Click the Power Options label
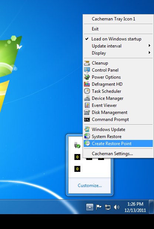This screenshot has height=229, width=154. pyautogui.click(x=106, y=77)
